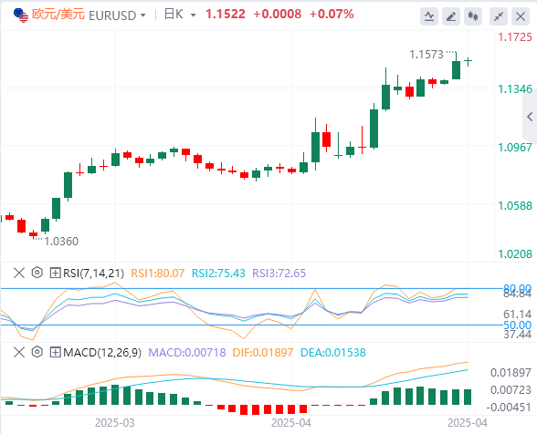Expand right side panel arrow
Screen dimensions: 537x434
[x=530, y=117]
